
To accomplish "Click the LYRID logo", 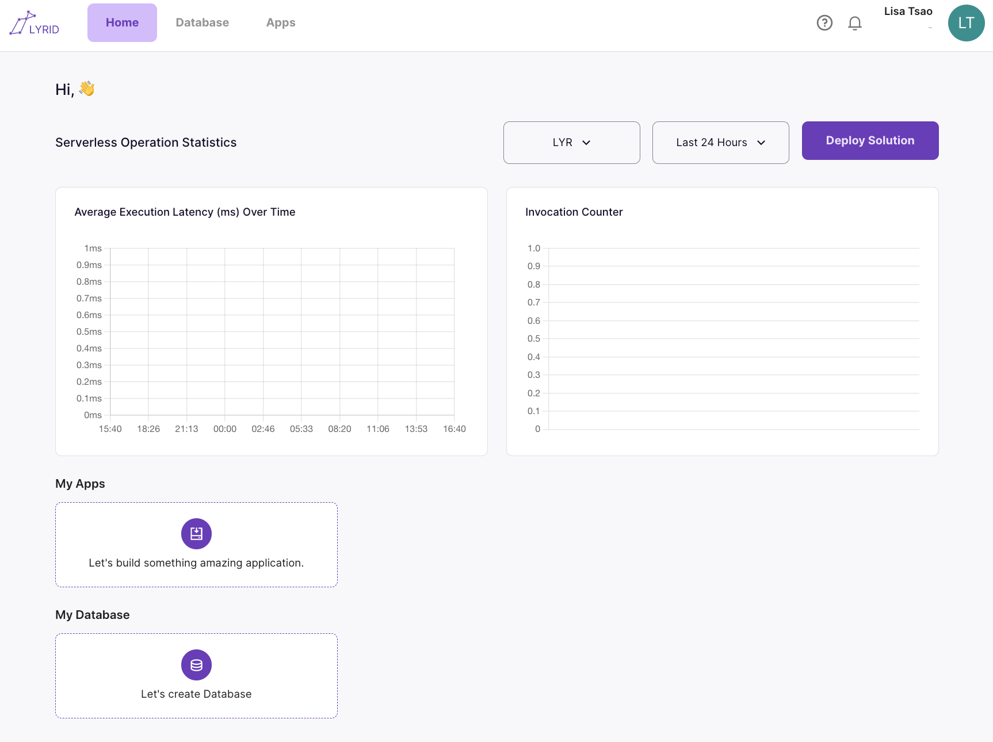I will click(35, 23).
